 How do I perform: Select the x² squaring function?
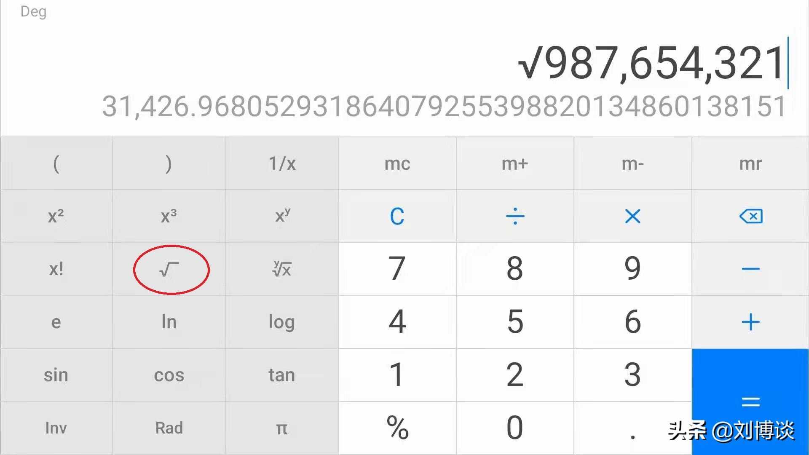click(56, 216)
